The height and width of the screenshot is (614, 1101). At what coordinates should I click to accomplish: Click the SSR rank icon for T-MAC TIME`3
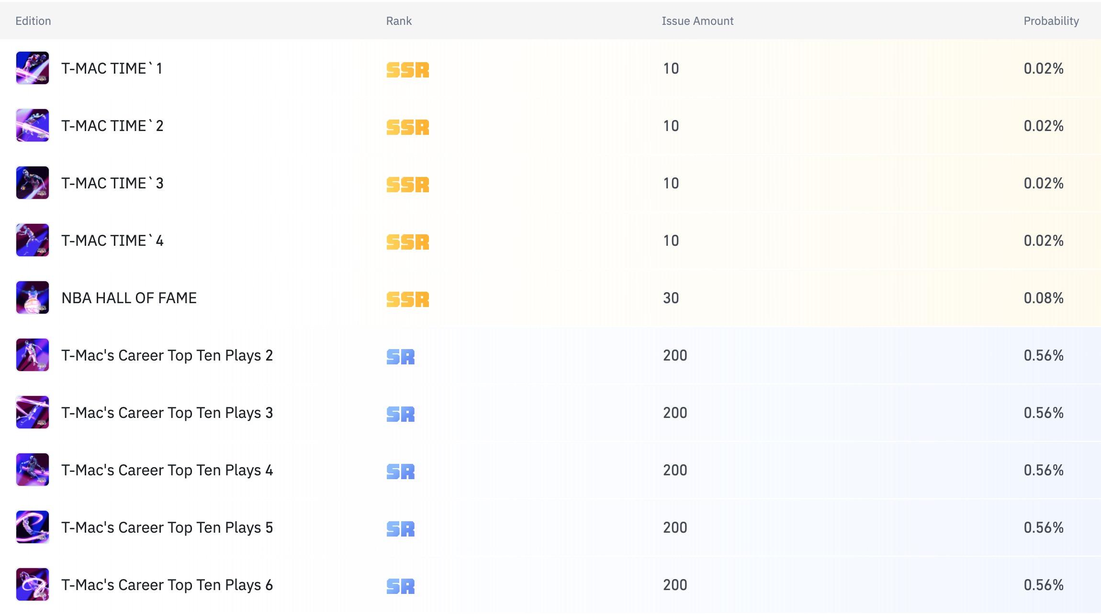click(407, 185)
